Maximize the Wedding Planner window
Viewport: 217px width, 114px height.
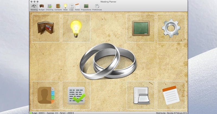click(37, 2)
